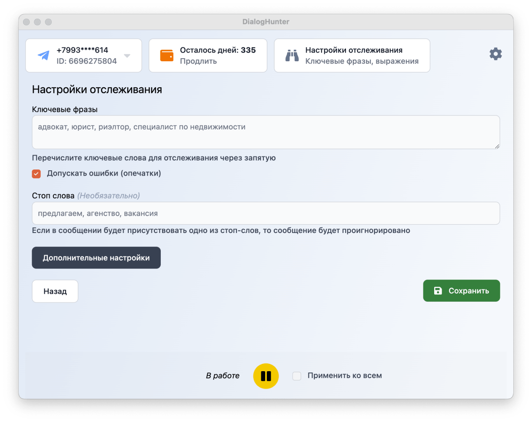Open settings via the gear icon
This screenshot has width=532, height=422.
point(495,54)
